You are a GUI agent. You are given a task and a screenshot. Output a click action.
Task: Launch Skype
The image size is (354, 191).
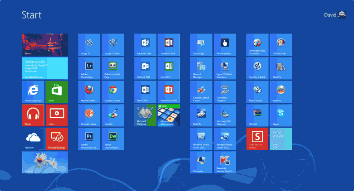tap(281, 115)
